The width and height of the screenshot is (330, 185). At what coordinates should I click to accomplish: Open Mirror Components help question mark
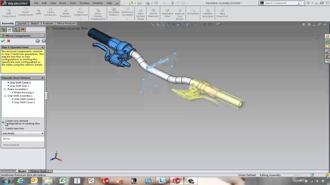43,35
